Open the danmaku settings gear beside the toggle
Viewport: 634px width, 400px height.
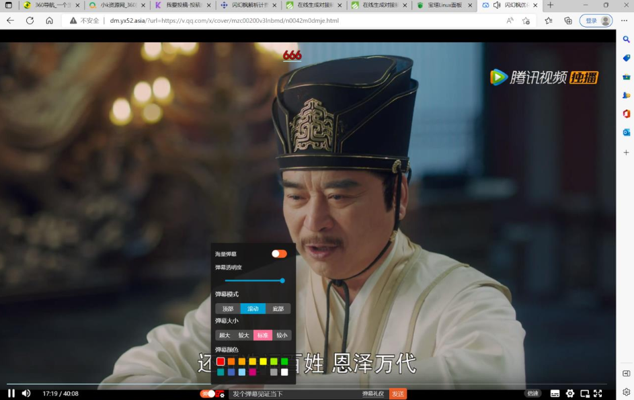[x=220, y=394]
